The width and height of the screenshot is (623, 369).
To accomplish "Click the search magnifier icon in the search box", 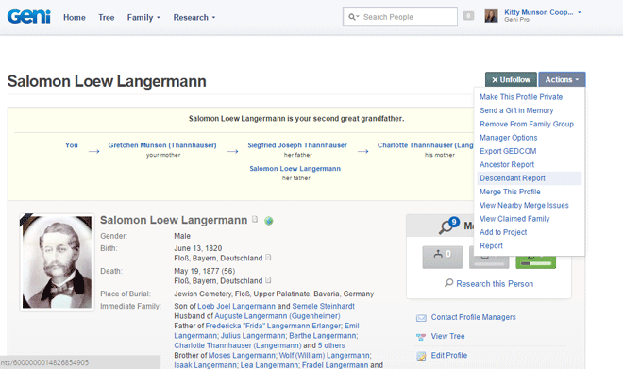I will coord(352,17).
